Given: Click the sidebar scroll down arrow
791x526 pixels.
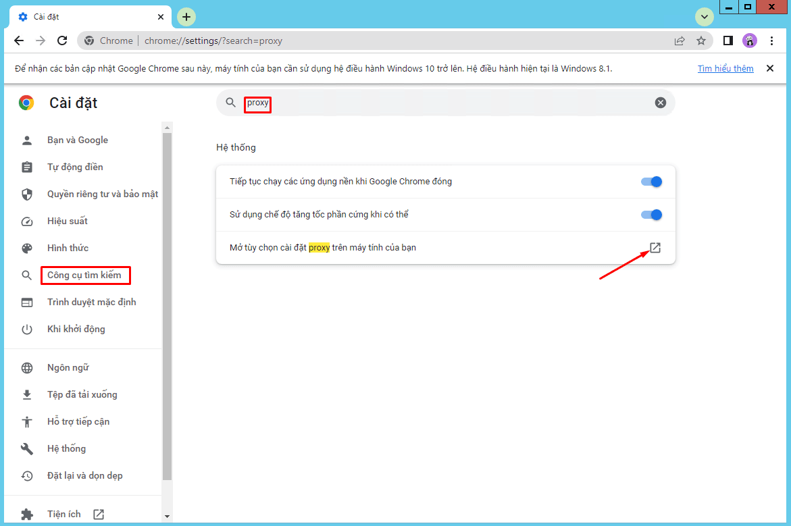Looking at the screenshot, I should click(x=168, y=517).
